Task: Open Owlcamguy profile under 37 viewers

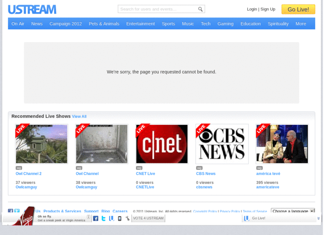Action: click(x=26, y=187)
